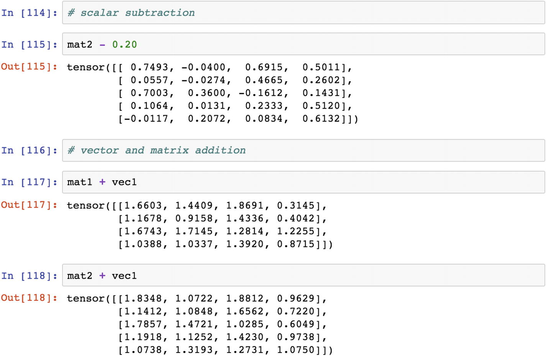Click value -0.1612 in Out[115]
Screen dimensions: 546x356
tap(261, 93)
